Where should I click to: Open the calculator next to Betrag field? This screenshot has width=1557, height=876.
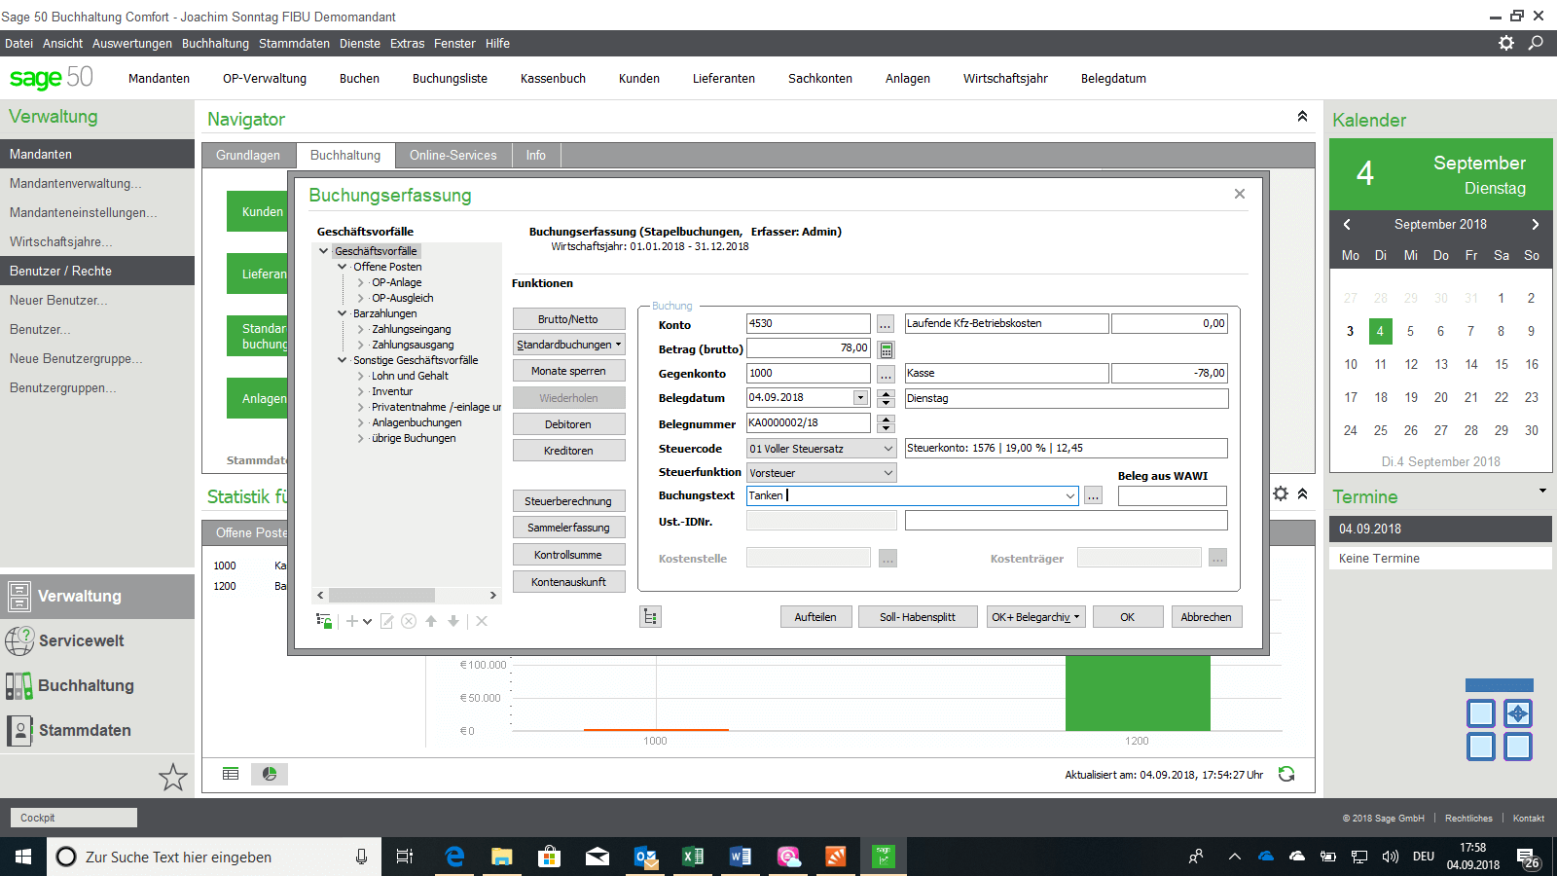coord(886,349)
